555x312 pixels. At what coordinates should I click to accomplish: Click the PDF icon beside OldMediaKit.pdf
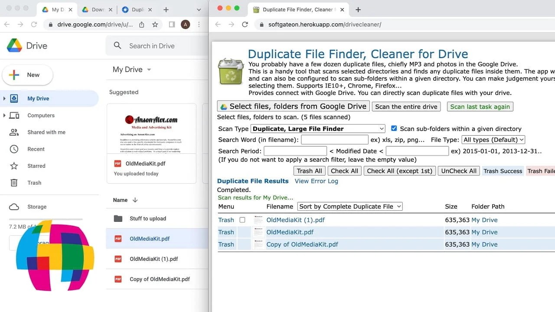118,238
